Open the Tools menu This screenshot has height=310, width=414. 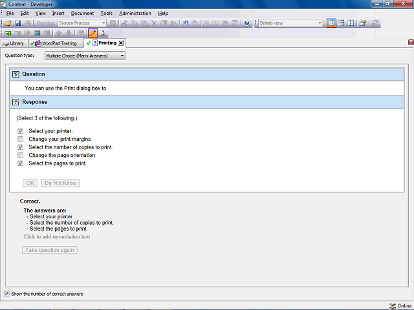(x=106, y=13)
